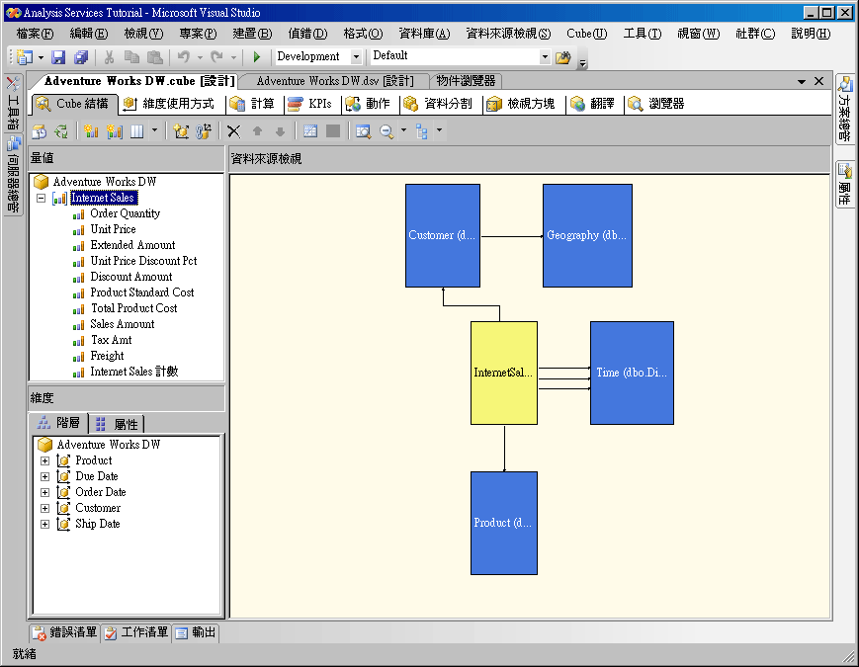This screenshot has height=667, width=859.
Task: Click the Cut scissors icon
Action: click(x=109, y=57)
